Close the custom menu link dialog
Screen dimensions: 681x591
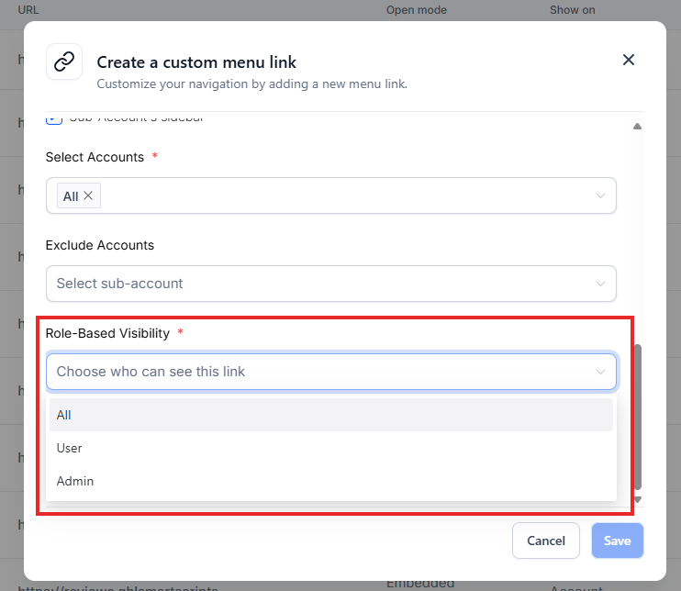(629, 60)
